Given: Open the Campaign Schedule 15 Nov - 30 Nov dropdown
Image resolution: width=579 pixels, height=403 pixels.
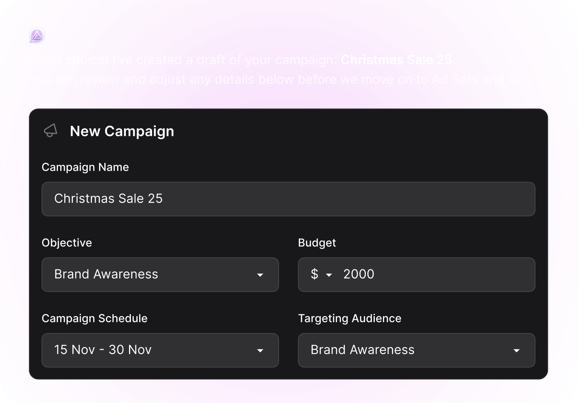Looking at the screenshot, I should click(x=160, y=350).
